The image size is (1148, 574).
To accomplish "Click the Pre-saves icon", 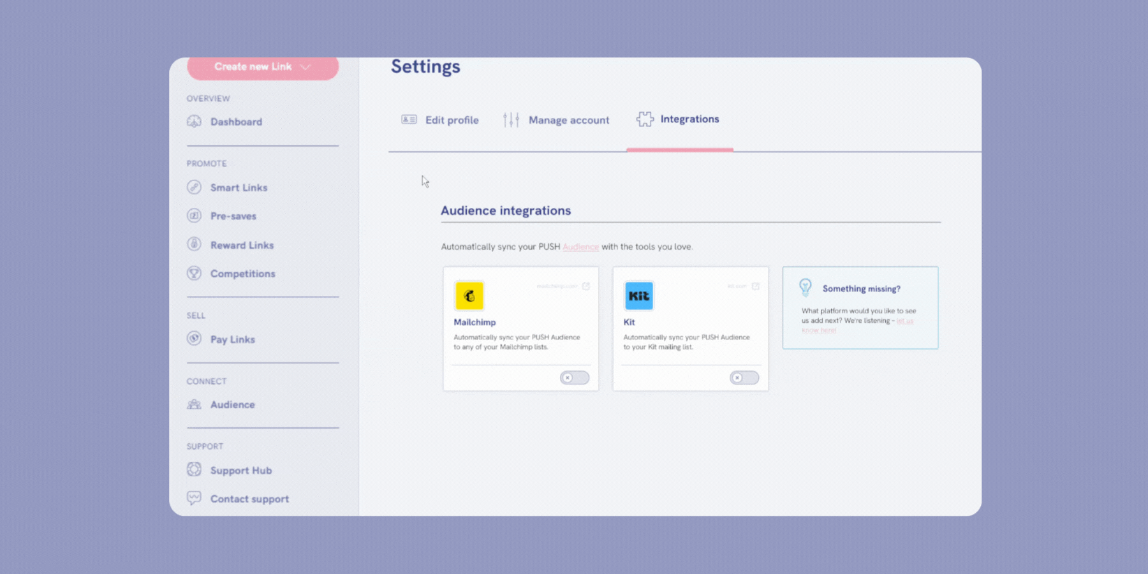I will (x=194, y=216).
